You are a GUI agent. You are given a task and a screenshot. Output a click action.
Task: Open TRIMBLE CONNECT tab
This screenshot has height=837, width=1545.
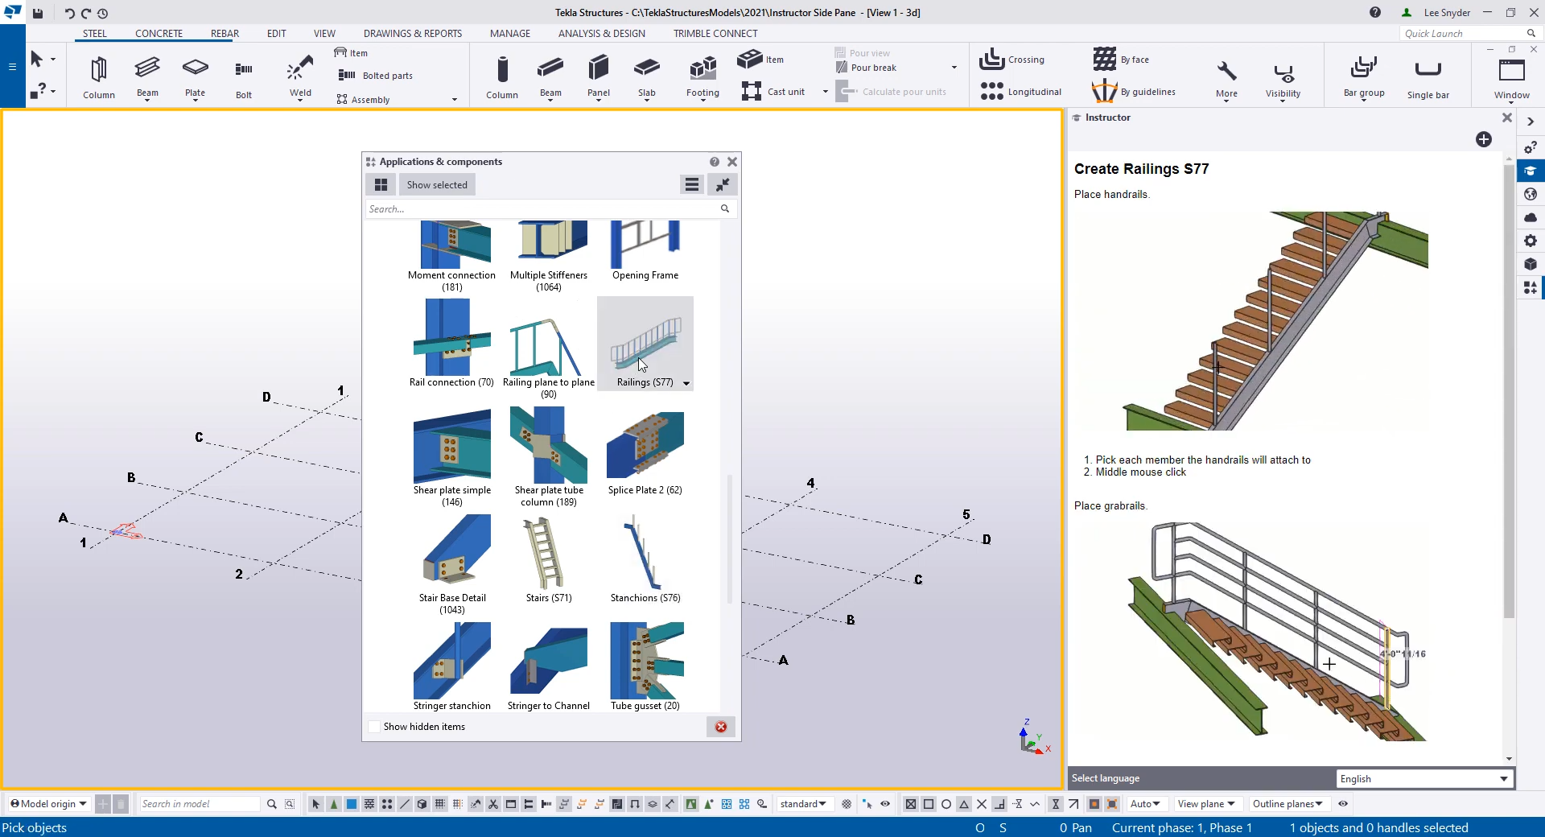pyautogui.click(x=715, y=34)
